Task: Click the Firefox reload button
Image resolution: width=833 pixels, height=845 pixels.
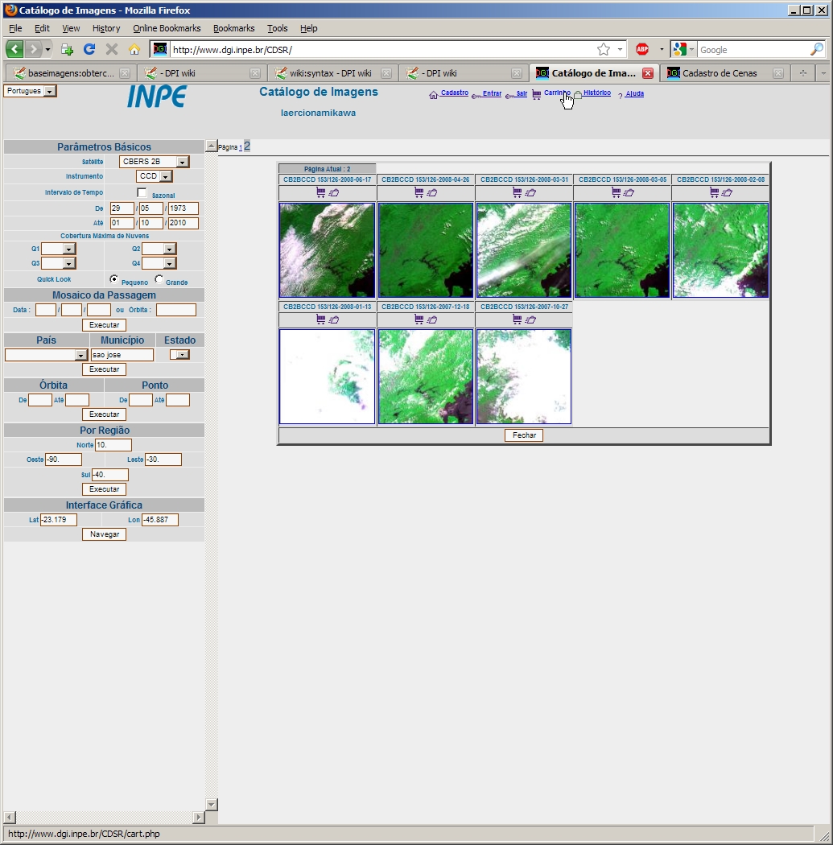Action: [x=89, y=49]
